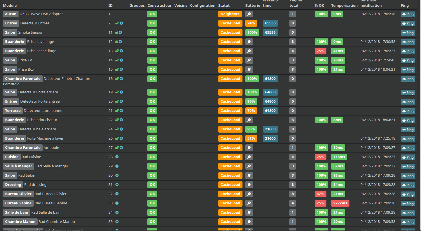Click the Cuisine room label
This screenshot has width=421, height=231.
point(12,157)
